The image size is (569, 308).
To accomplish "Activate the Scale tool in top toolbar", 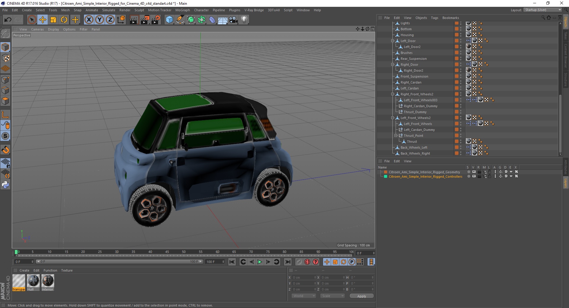I will coord(53,20).
